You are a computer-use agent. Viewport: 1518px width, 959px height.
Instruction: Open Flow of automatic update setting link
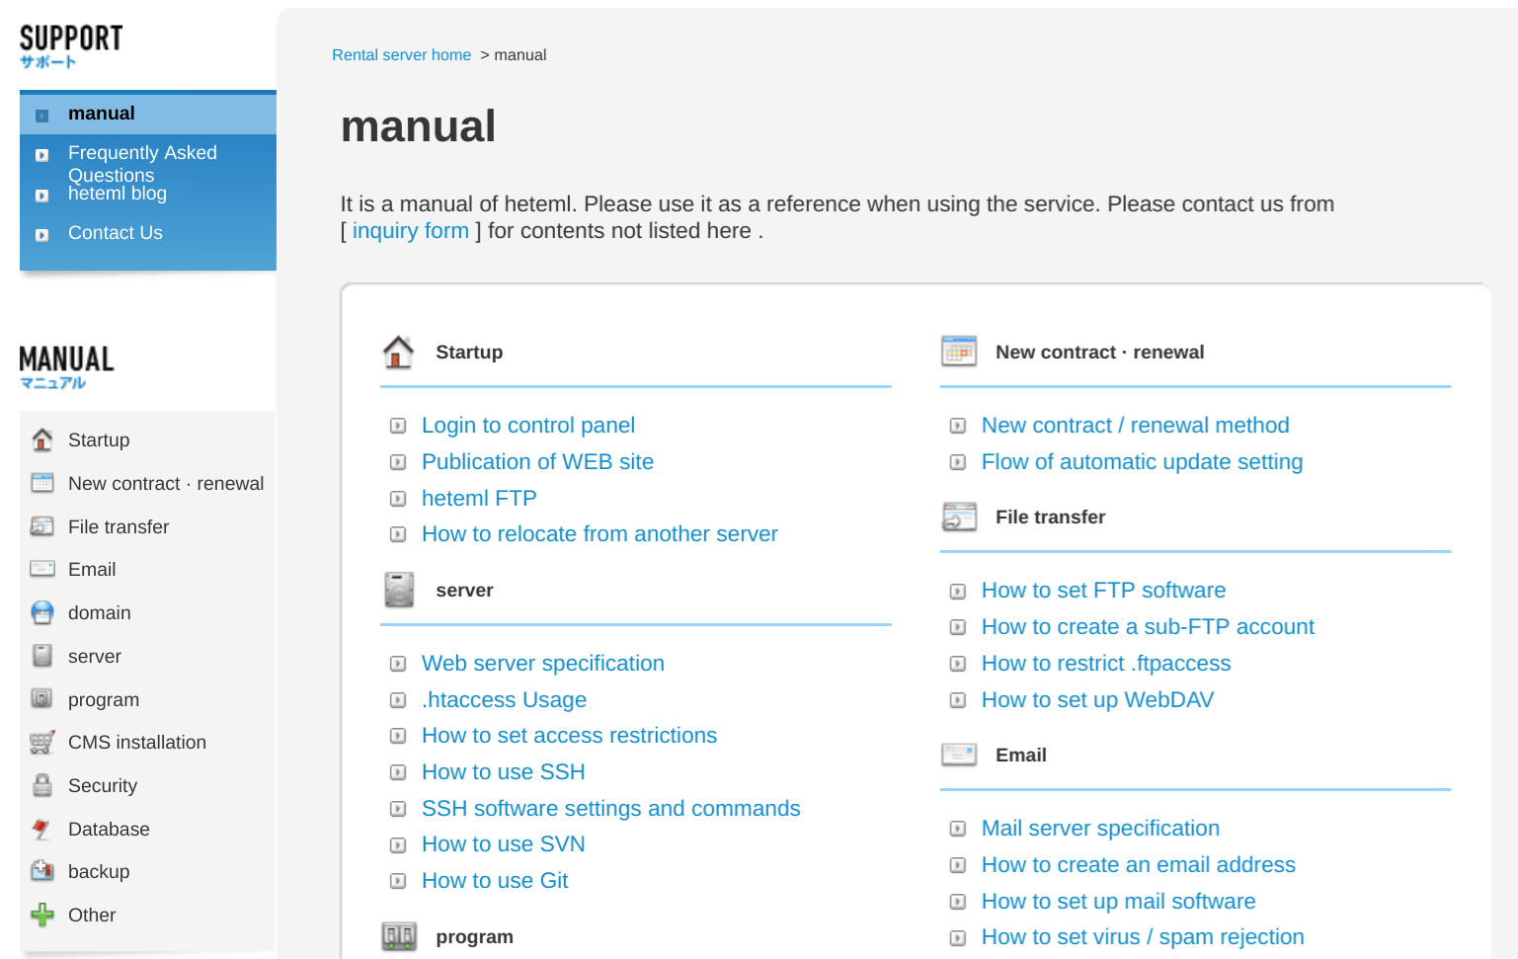pos(1142,462)
